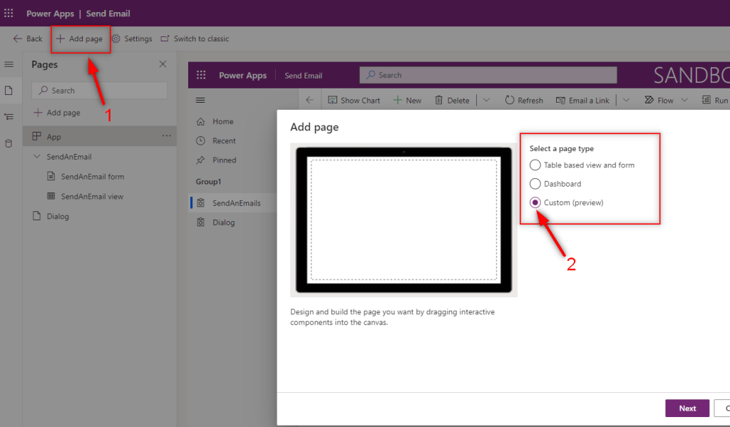Click the Refresh icon in the command bar
The image size is (730, 427).
point(510,101)
